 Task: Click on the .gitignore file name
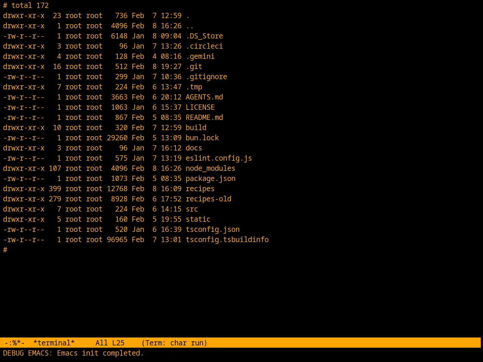(206, 77)
